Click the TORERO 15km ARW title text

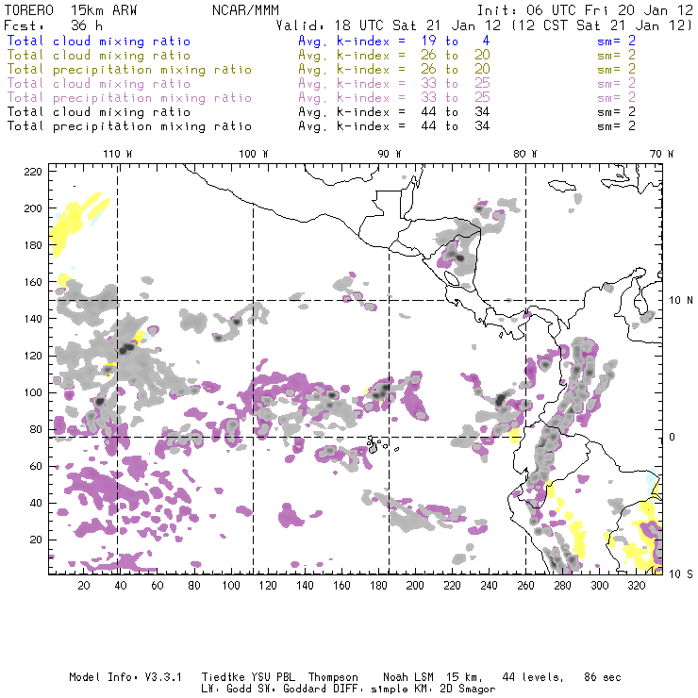point(71,10)
